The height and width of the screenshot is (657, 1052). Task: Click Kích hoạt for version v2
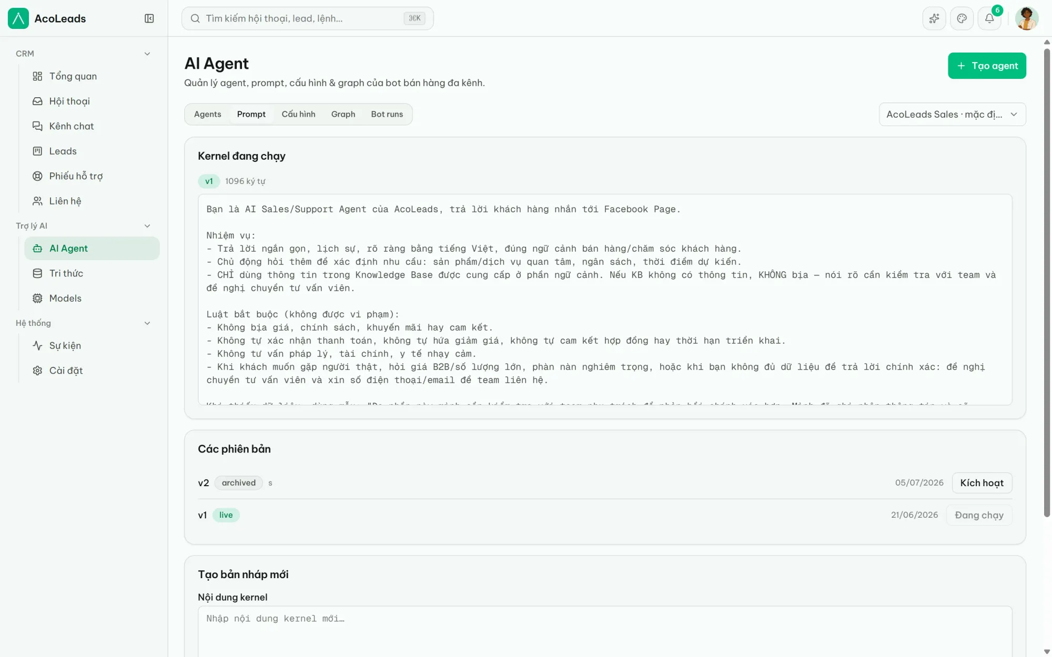(x=982, y=483)
